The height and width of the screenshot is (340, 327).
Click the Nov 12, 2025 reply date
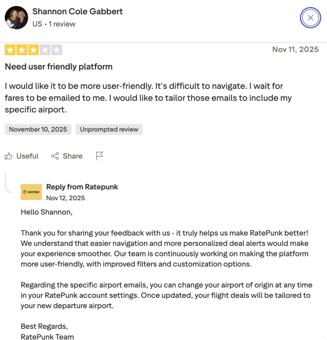click(65, 198)
